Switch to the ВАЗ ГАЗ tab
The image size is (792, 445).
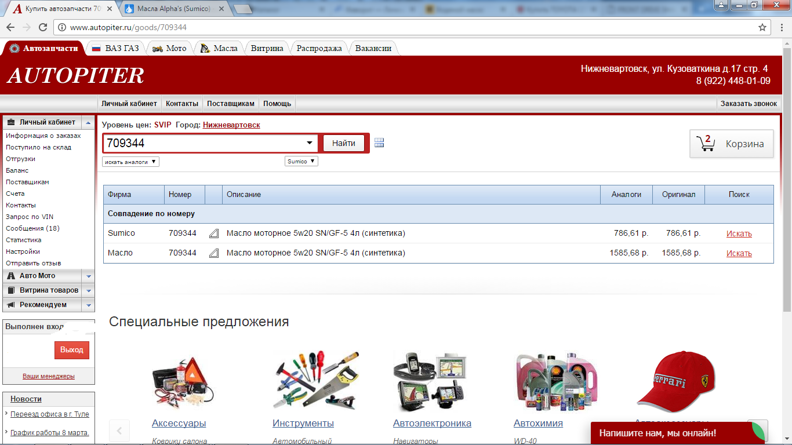tap(115, 48)
